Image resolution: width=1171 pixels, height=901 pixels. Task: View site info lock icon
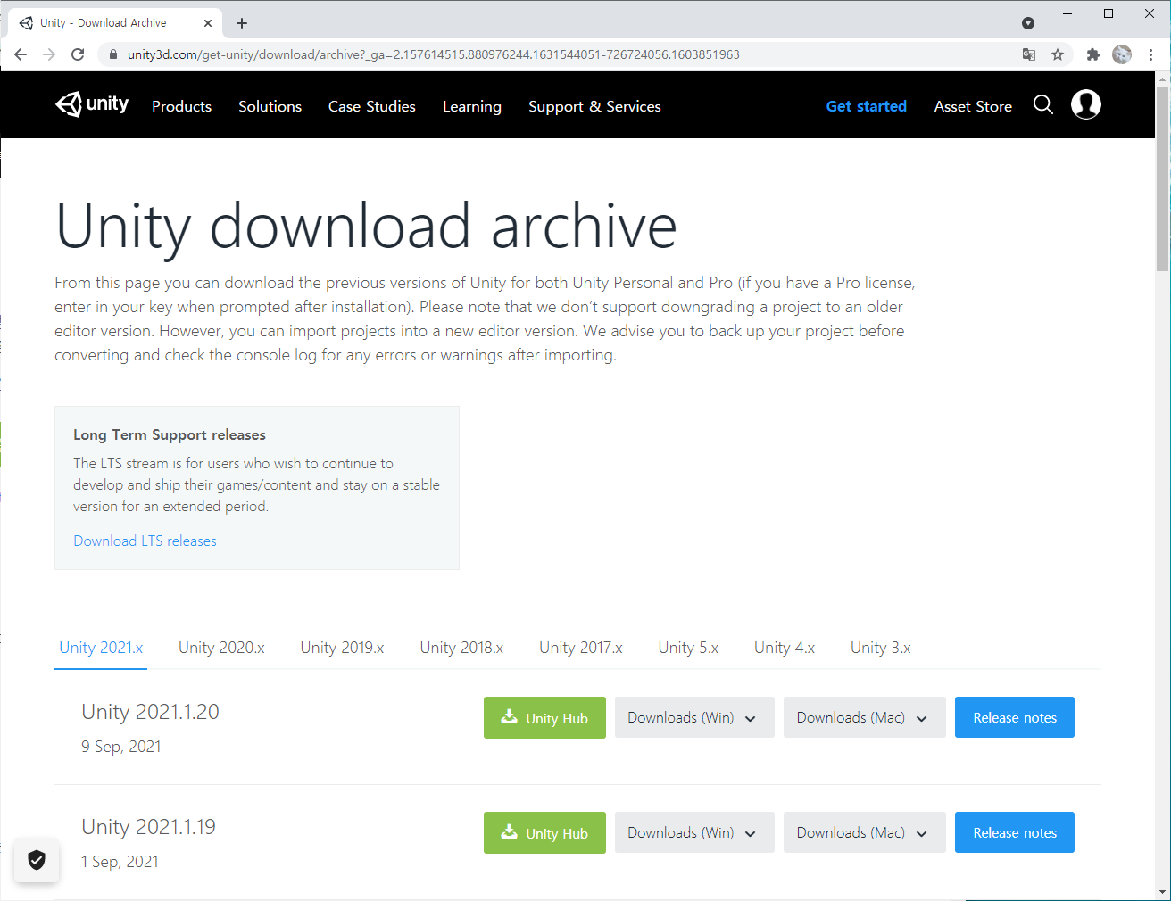(x=112, y=54)
